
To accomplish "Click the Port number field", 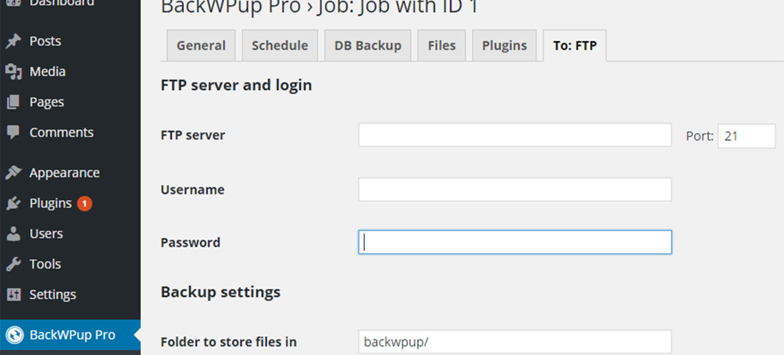I will pos(746,135).
